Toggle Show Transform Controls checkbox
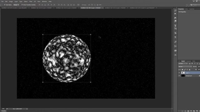 (22, 5)
